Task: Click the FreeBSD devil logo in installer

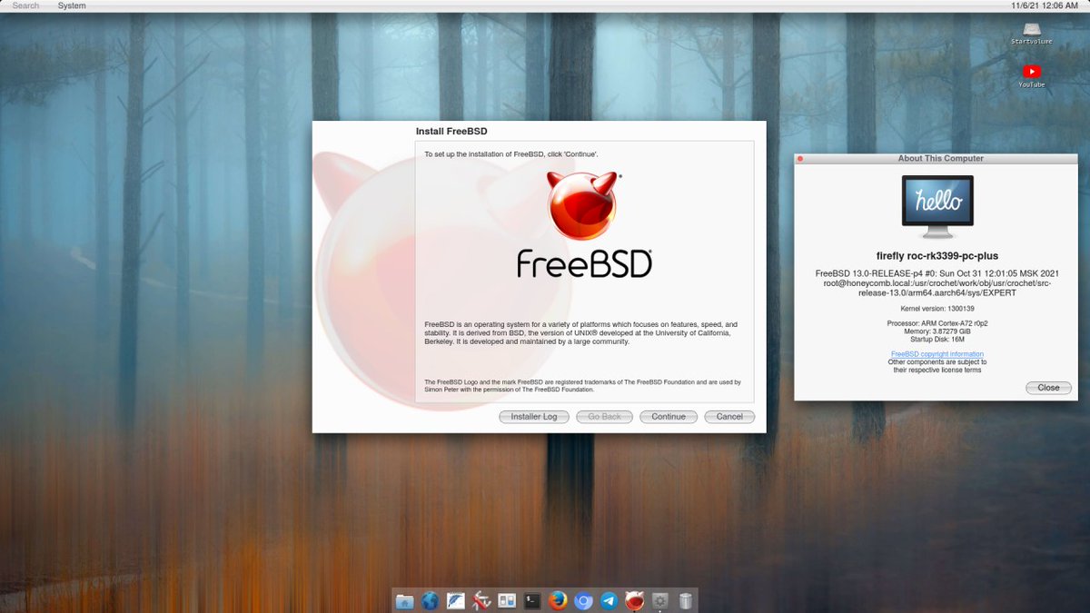Action: (x=584, y=204)
